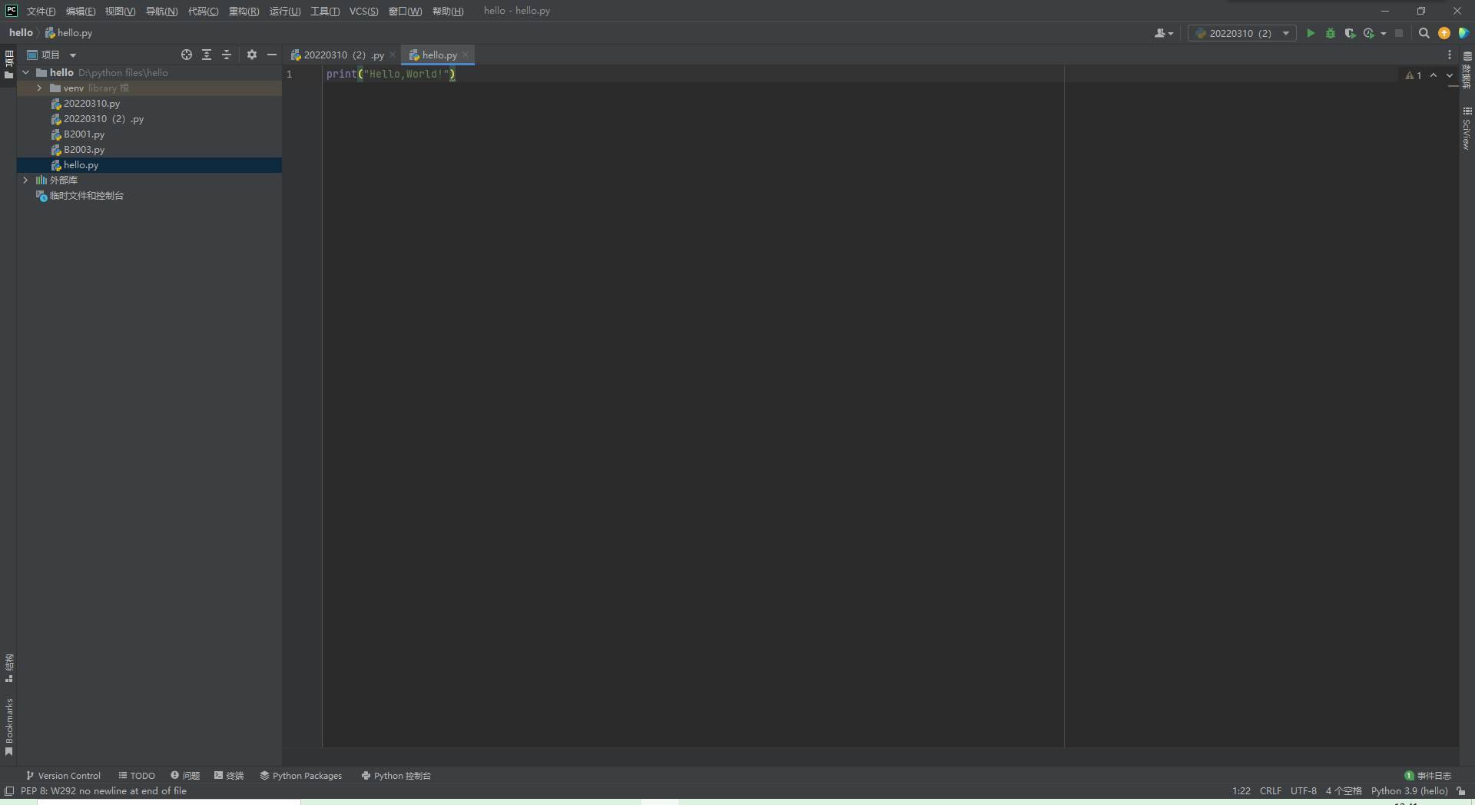
Task: Run the 20220310 (2) configuration
Action: tap(1311, 33)
